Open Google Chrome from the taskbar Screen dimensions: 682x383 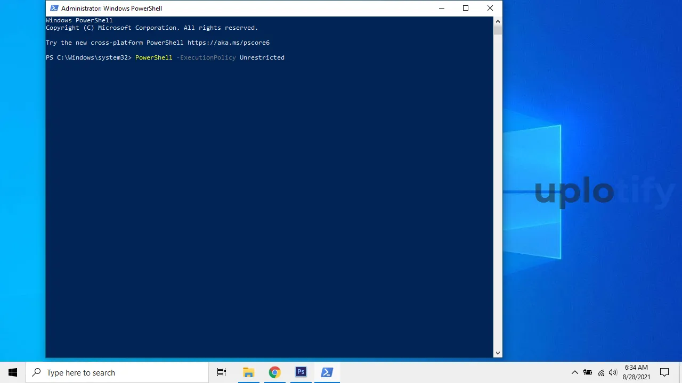[x=274, y=372]
